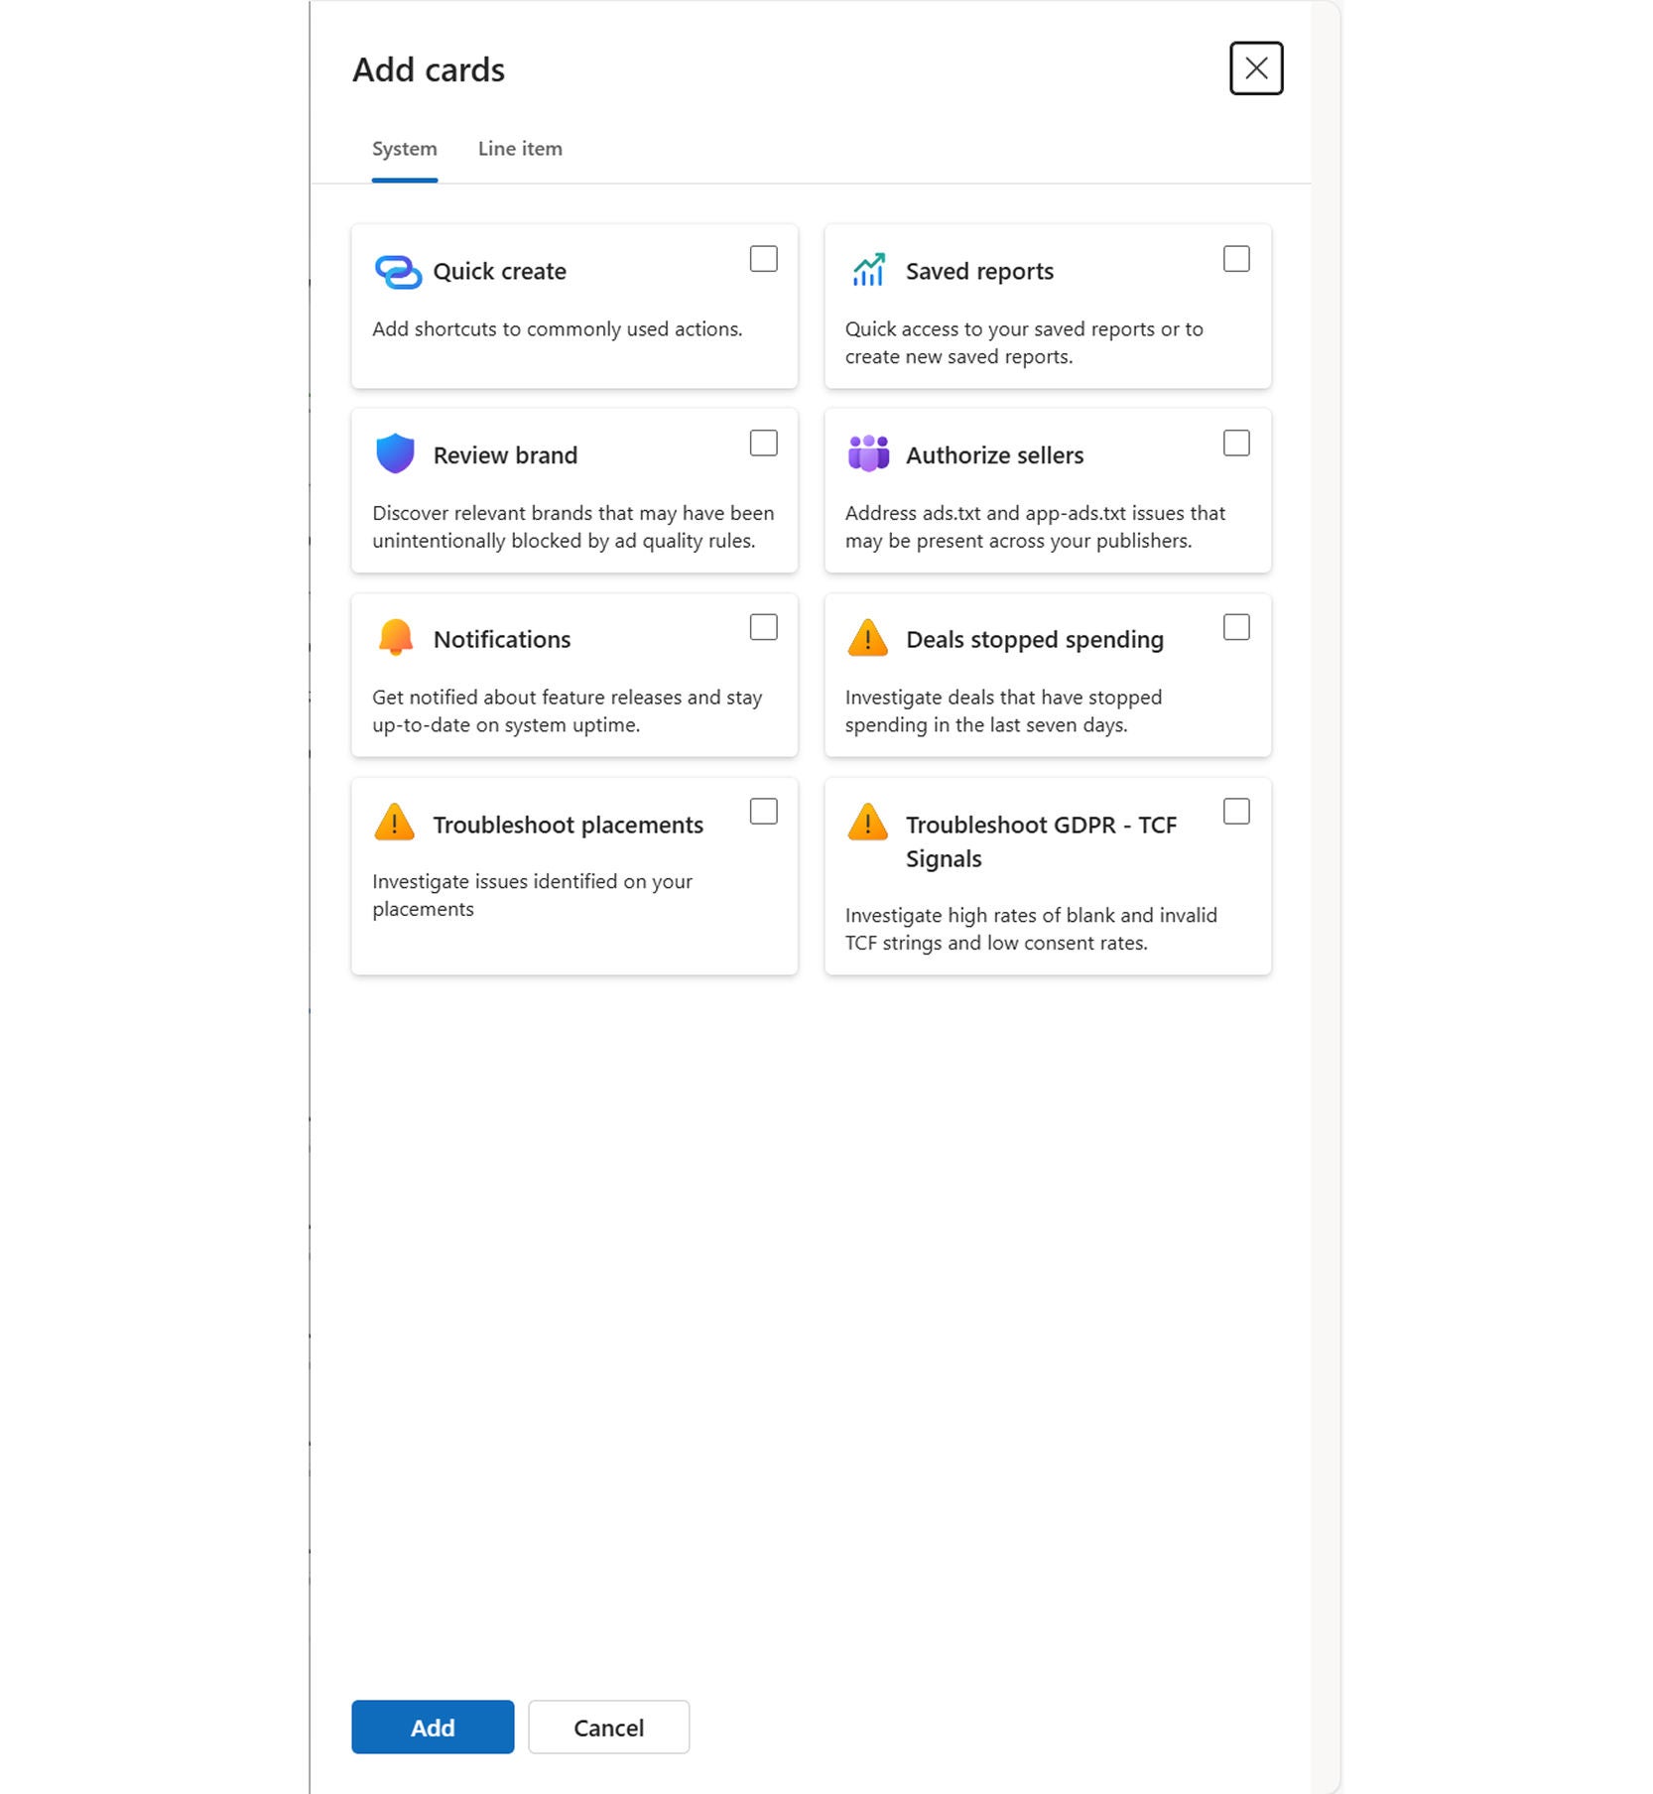
Task: Tick the Authorize sellers checkbox
Action: 1236,444
